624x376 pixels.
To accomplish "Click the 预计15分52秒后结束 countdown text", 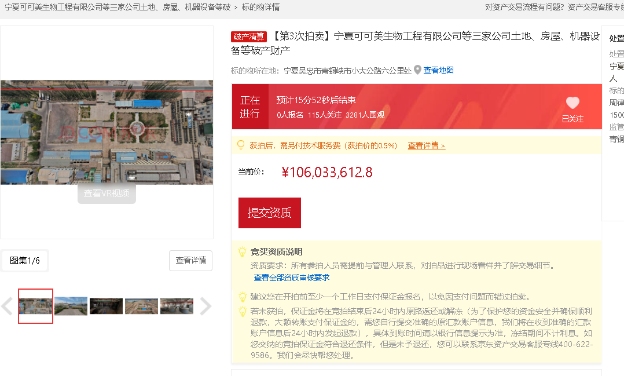I will pyautogui.click(x=317, y=100).
